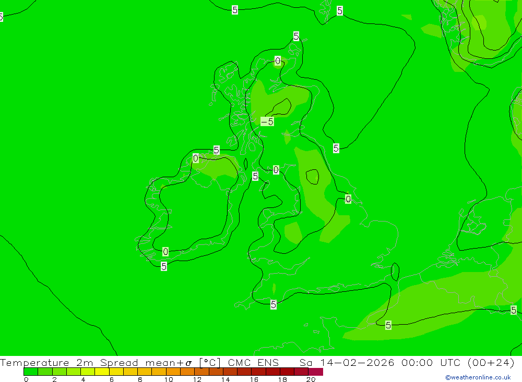This screenshot has height=382, width=522.
Task: Click the colorbar tick label 16
Action: (x=254, y=379)
